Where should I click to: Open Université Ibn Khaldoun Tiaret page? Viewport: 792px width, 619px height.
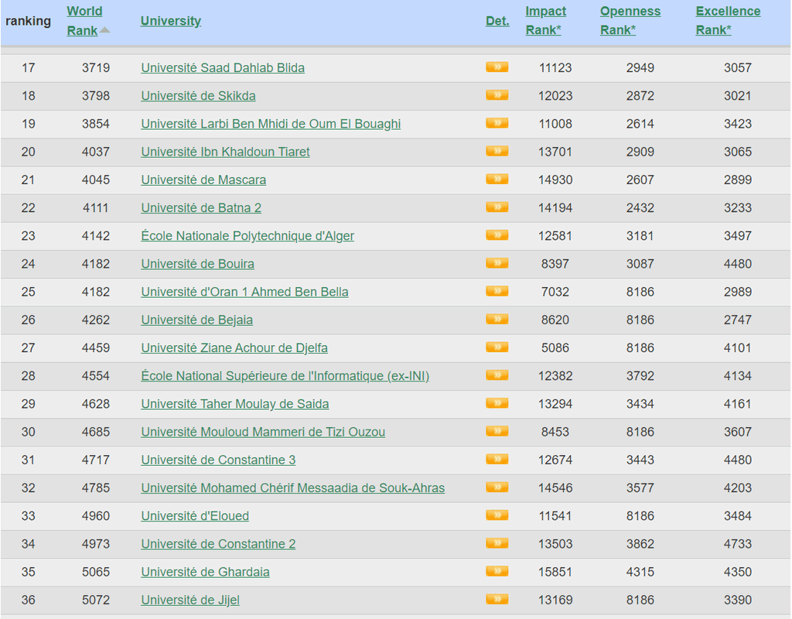[225, 152]
